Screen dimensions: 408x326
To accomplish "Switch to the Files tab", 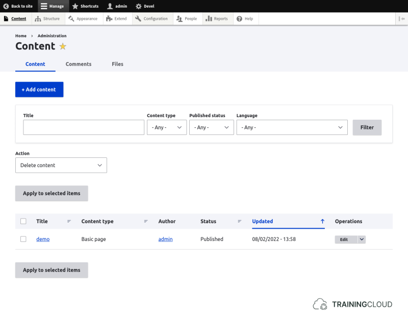I will click(x=117, y=64).
